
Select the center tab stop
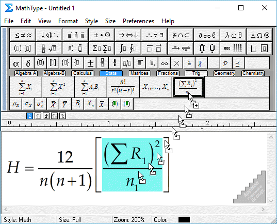(38, 116)
